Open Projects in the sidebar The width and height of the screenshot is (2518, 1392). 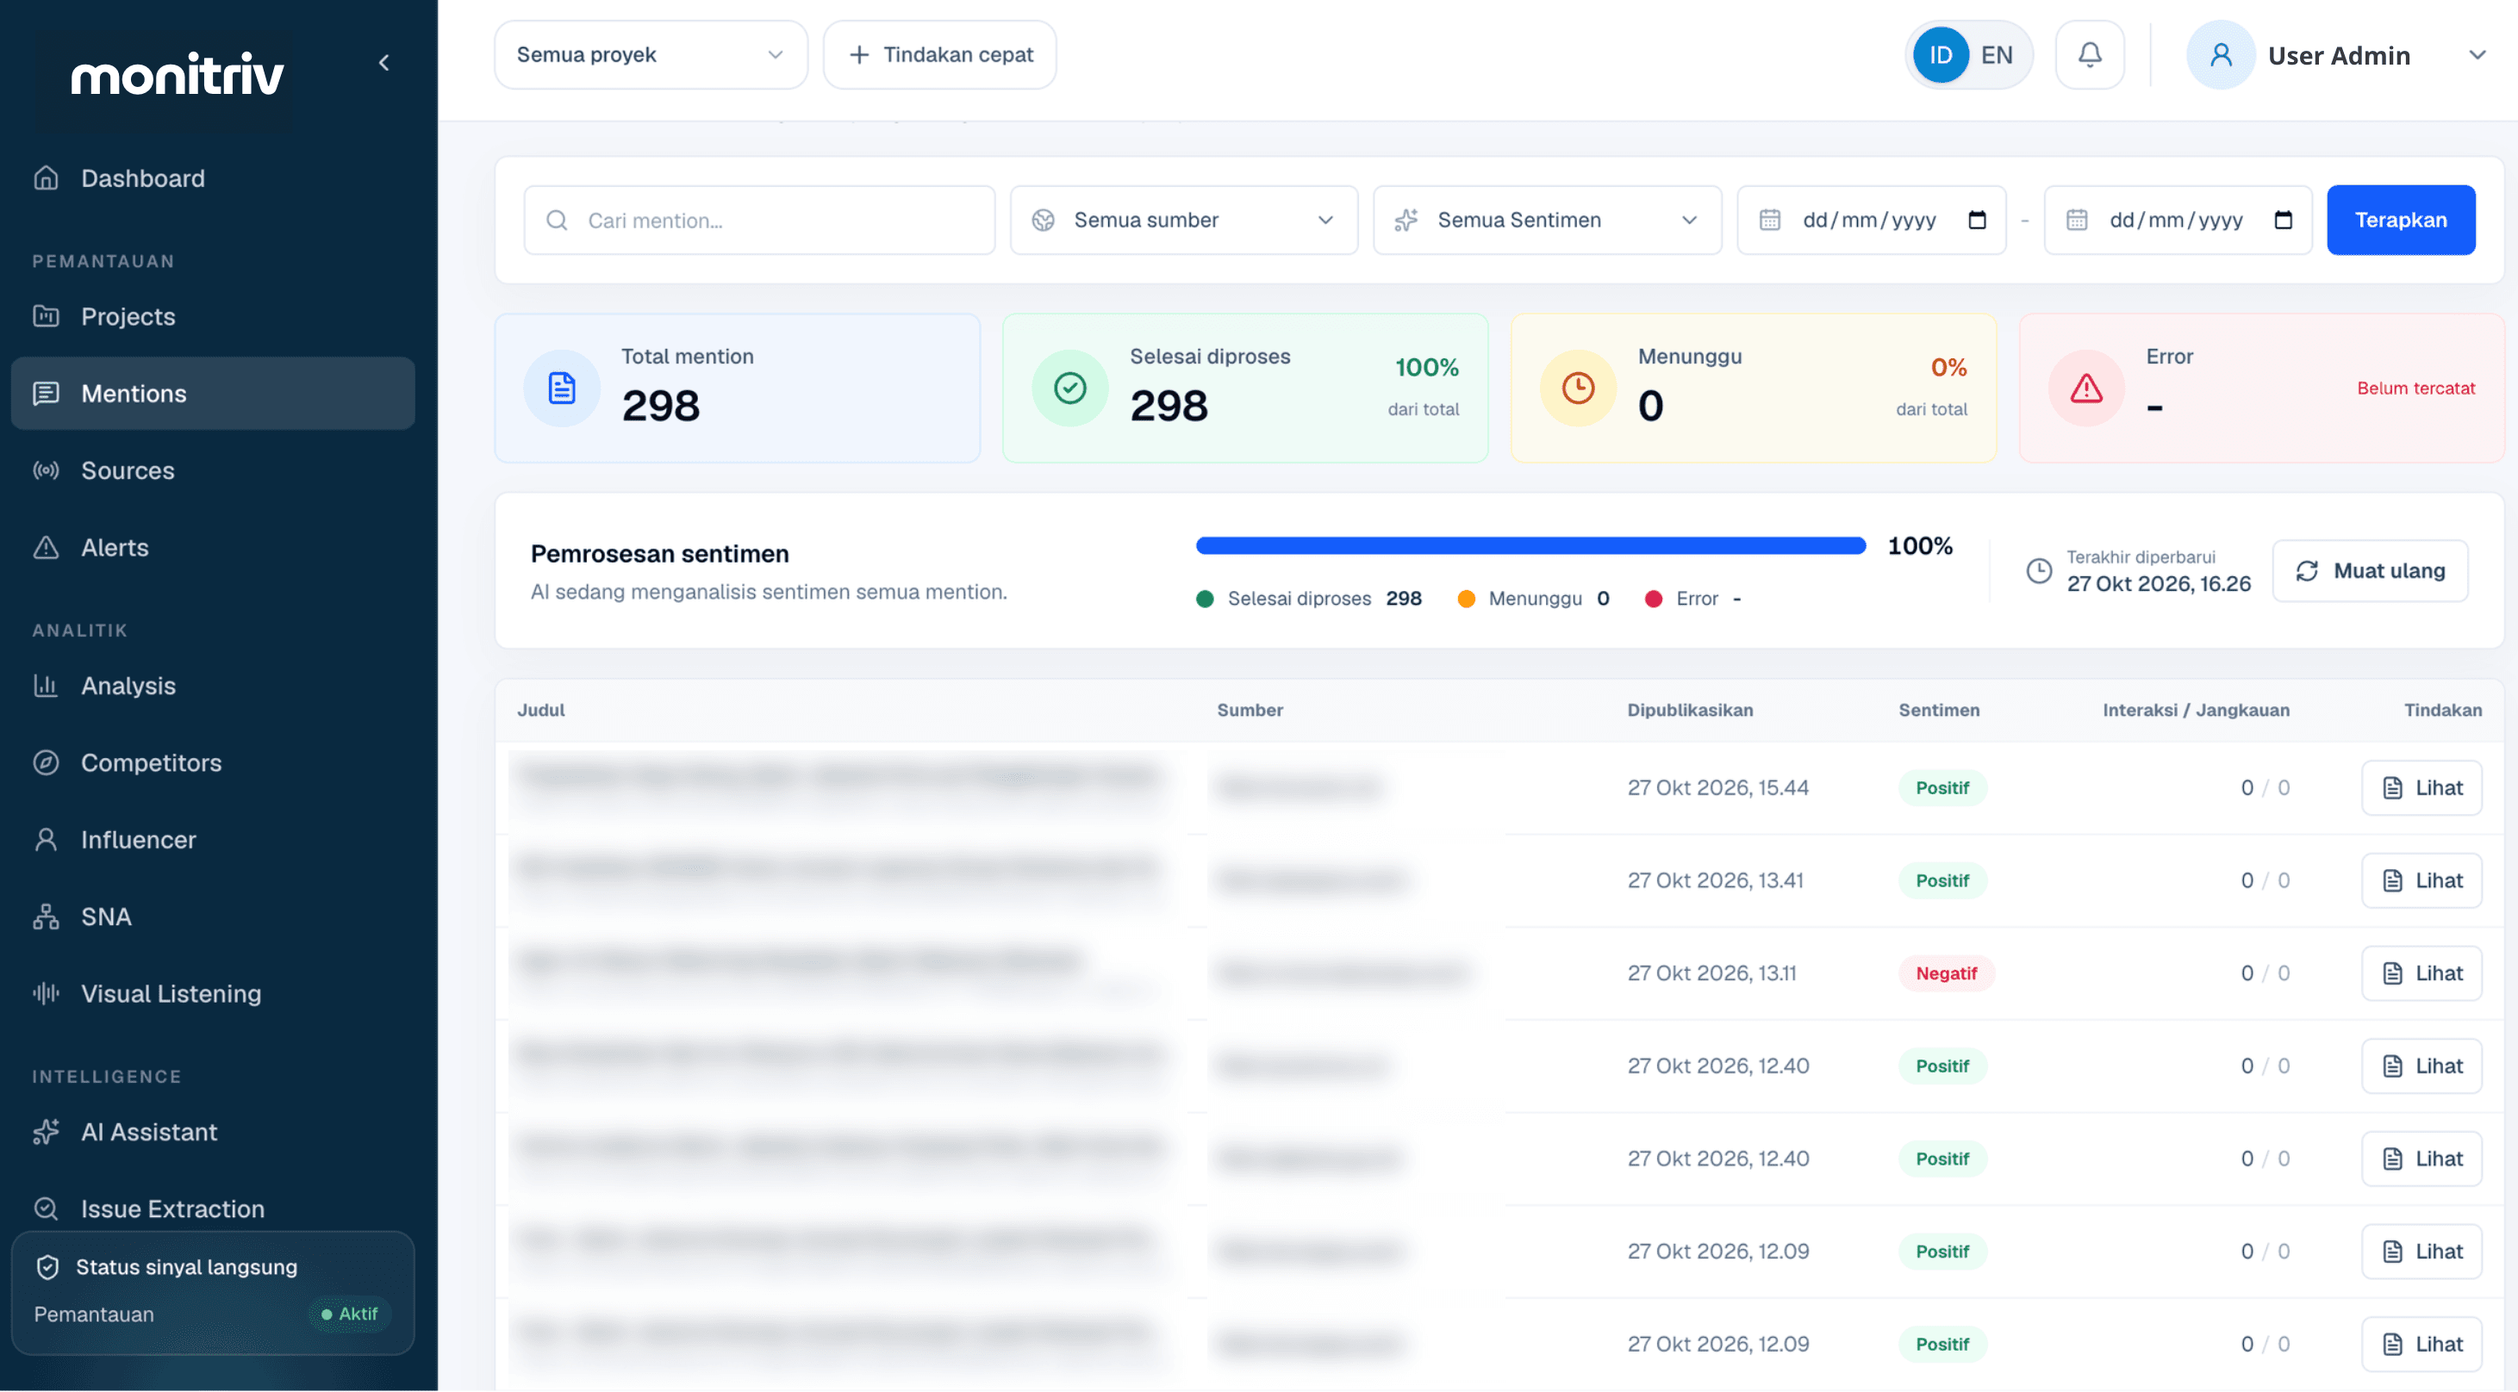[x=213, y=315]
